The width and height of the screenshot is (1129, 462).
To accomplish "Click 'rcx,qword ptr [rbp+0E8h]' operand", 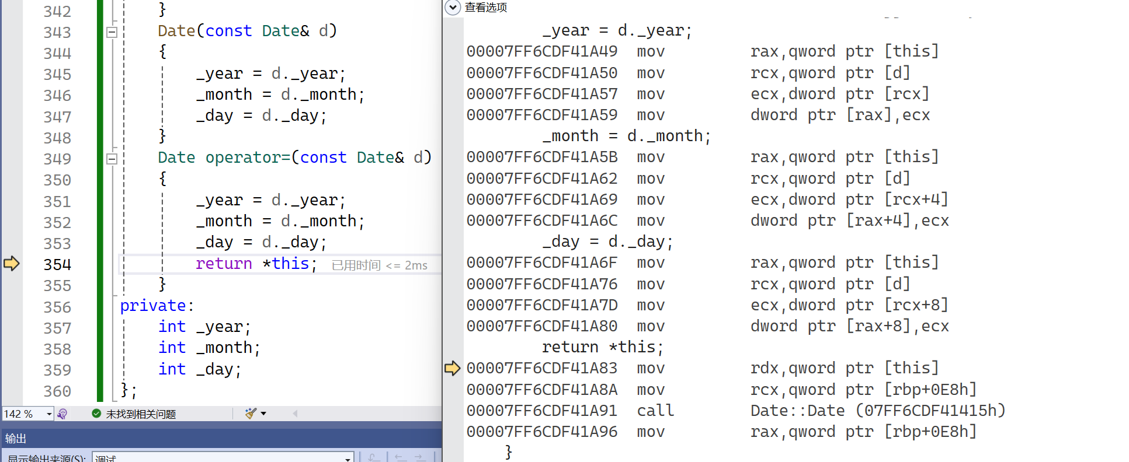I will (864, 390).
